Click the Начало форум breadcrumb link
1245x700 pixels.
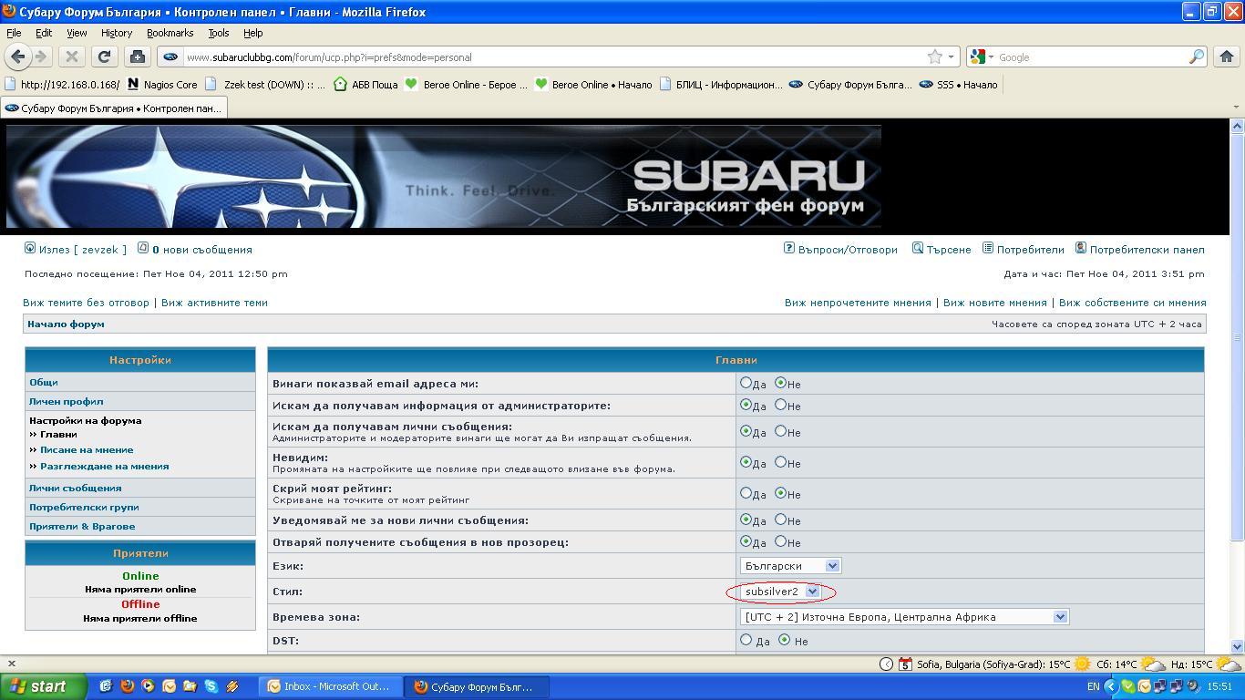tap(66, 324)
